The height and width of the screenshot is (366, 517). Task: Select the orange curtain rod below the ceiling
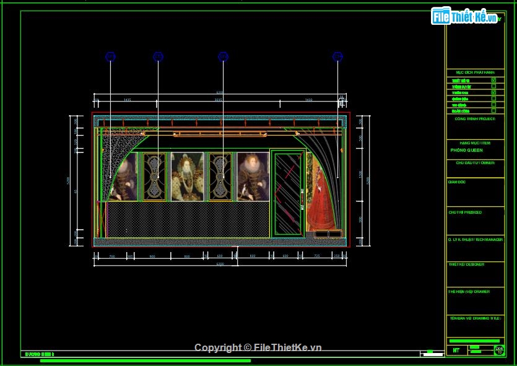point(220,134)
